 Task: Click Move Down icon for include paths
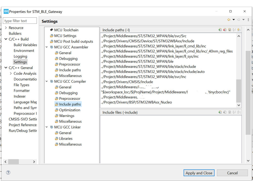coord(239,30)
